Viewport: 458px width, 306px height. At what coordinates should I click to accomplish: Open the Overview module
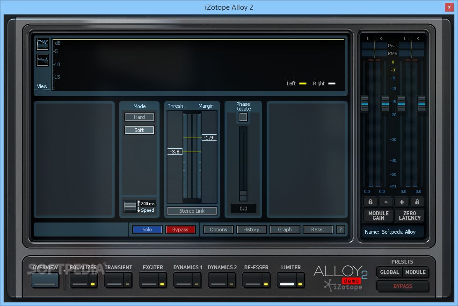coord(45,280)
